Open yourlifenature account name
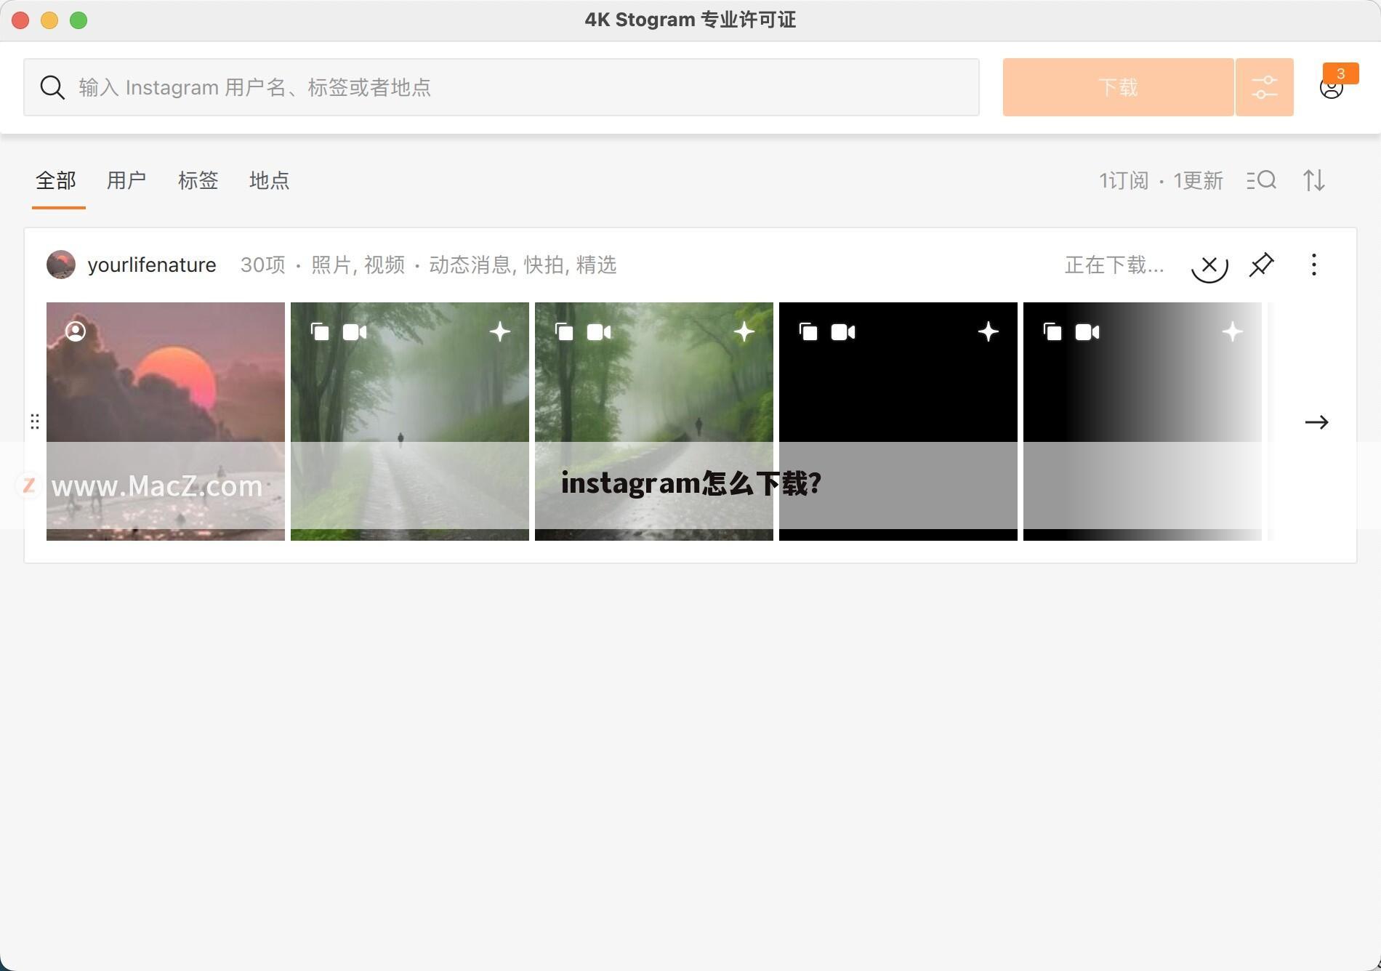The height and width of the screenshot is (971, 1381). click(x=152, y=265)
